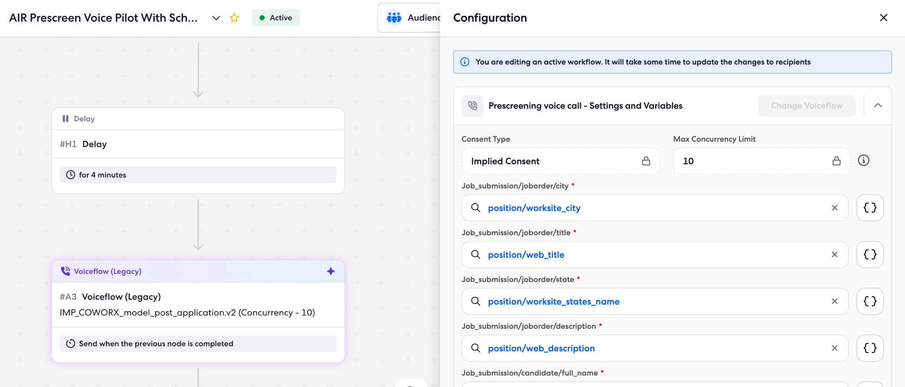Screen dimensions: 905x387
Task: Click timer icon beside 'Send when the previous node'
Action: (x=71, y=344)
